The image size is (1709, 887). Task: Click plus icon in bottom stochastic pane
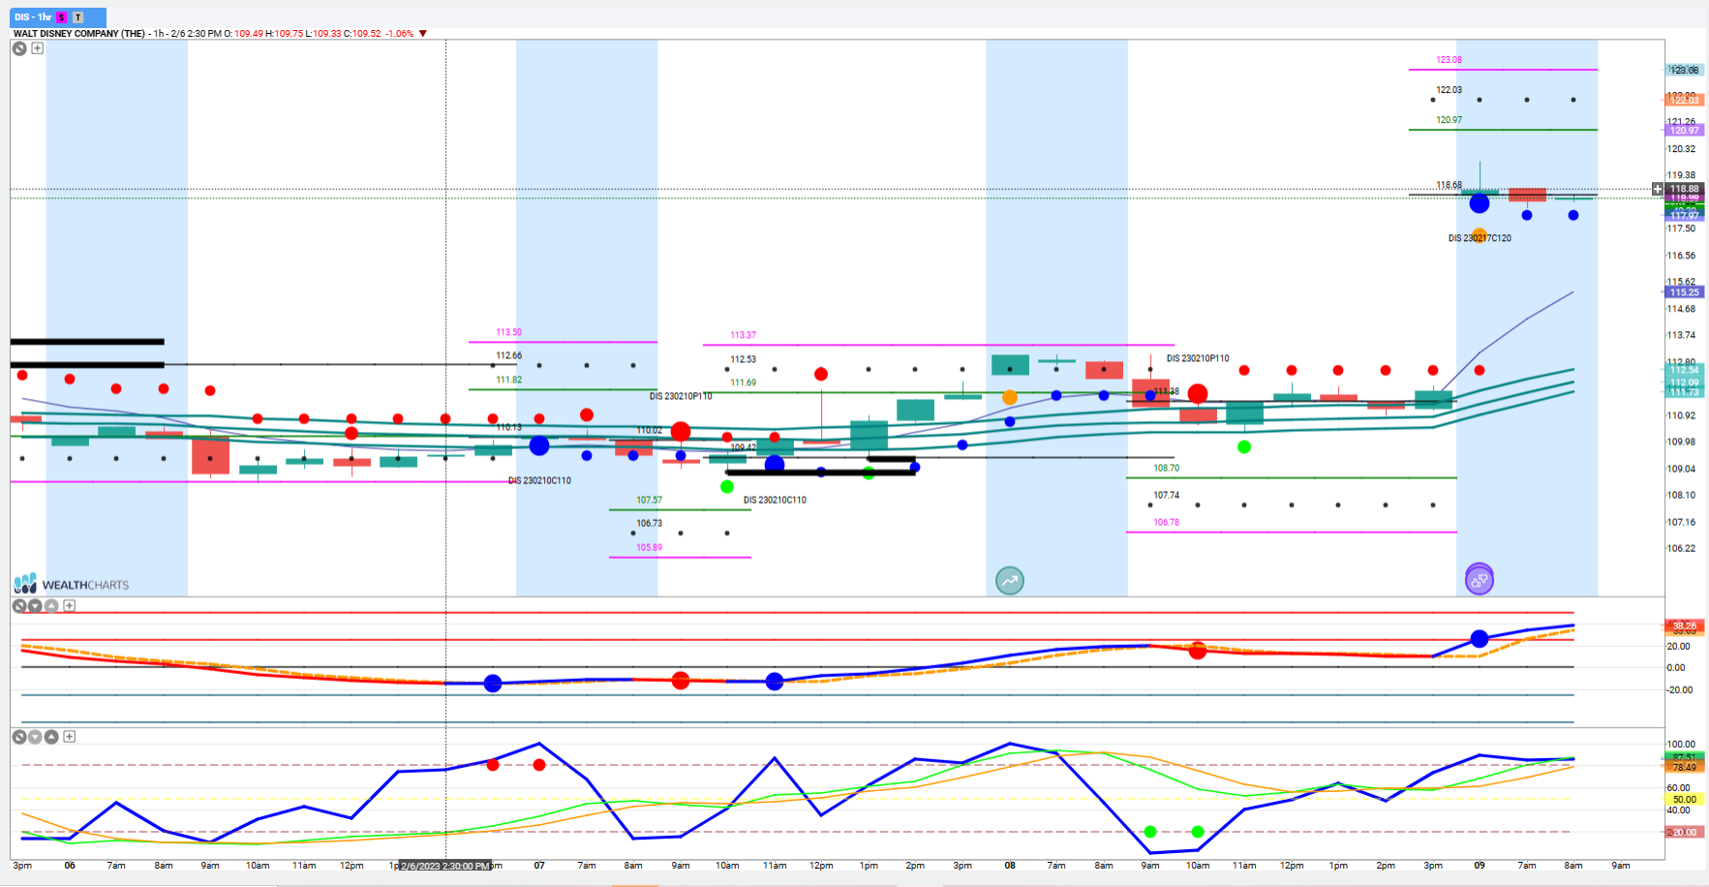(x=70, y=737)
